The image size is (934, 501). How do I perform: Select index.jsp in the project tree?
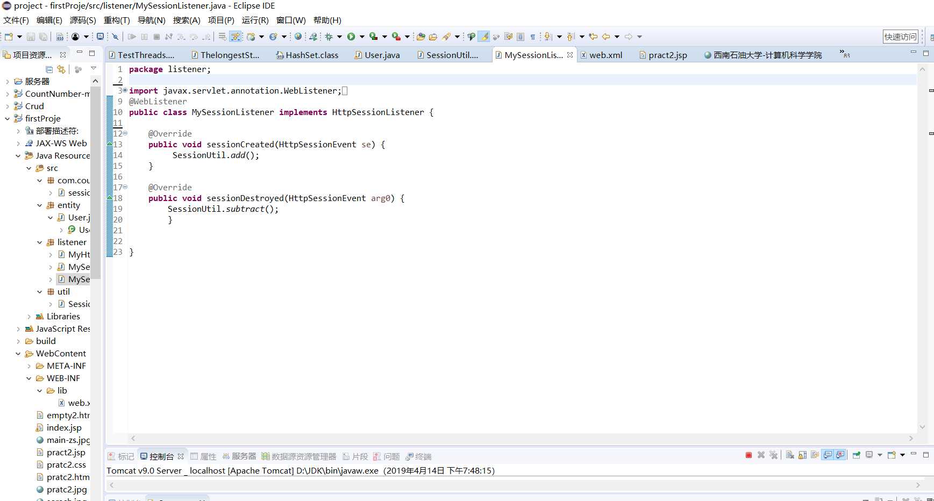click(59, 427)
